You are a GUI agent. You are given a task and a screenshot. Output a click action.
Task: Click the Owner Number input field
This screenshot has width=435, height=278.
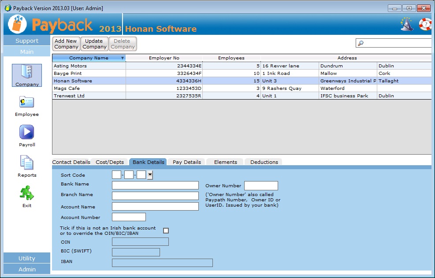coord(261,185)
